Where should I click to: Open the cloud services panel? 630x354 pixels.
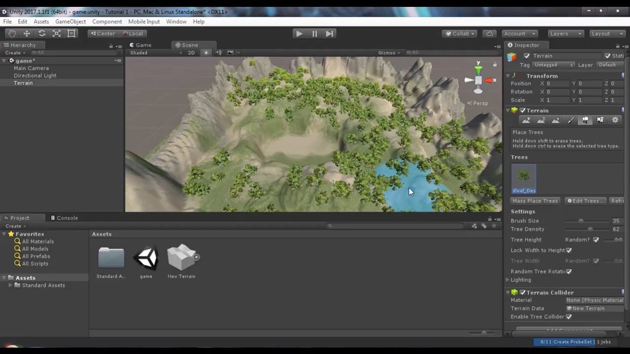[x=489, y=33]
